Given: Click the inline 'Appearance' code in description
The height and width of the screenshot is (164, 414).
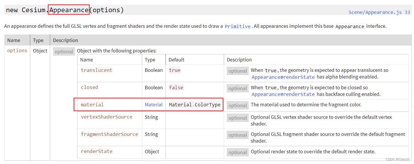Looking at the screenshot, I should point(350,26).
